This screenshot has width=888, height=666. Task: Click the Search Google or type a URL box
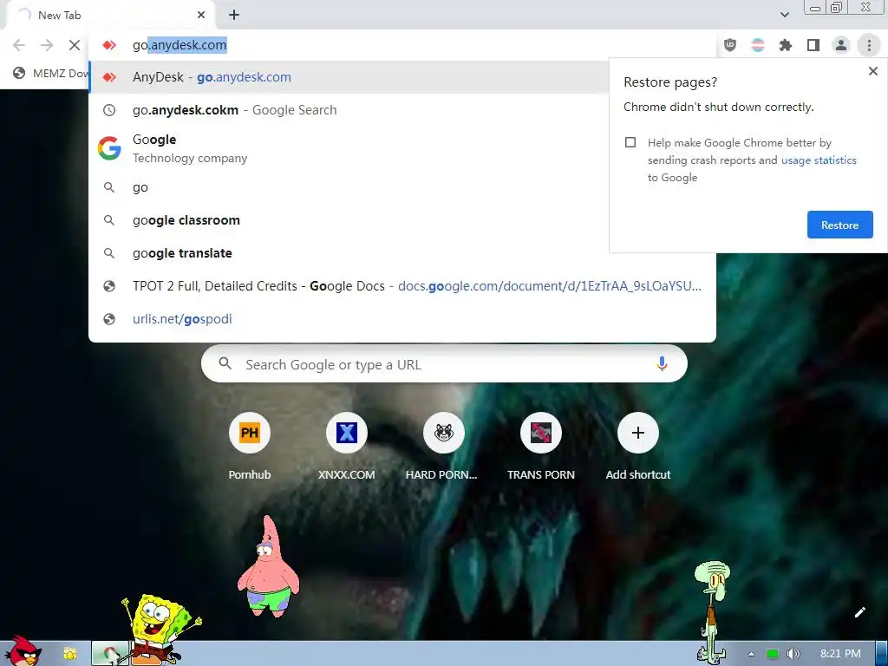click(x=444, y=364)
